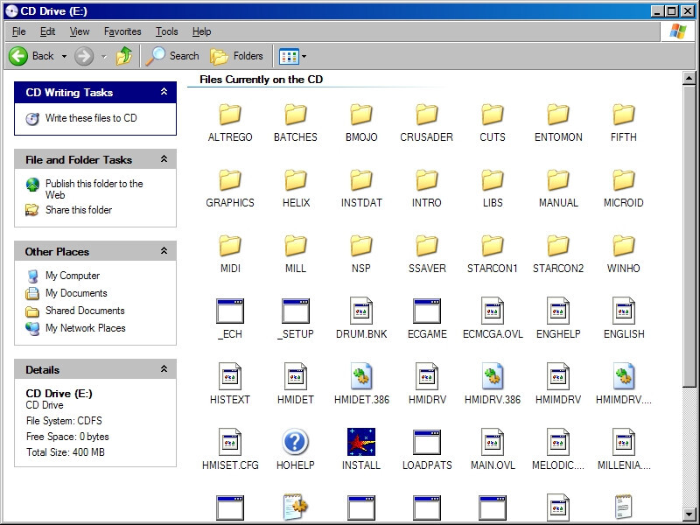Select the HOHELP help file
This screenshot has width=700, height=525.
[296, 451]
